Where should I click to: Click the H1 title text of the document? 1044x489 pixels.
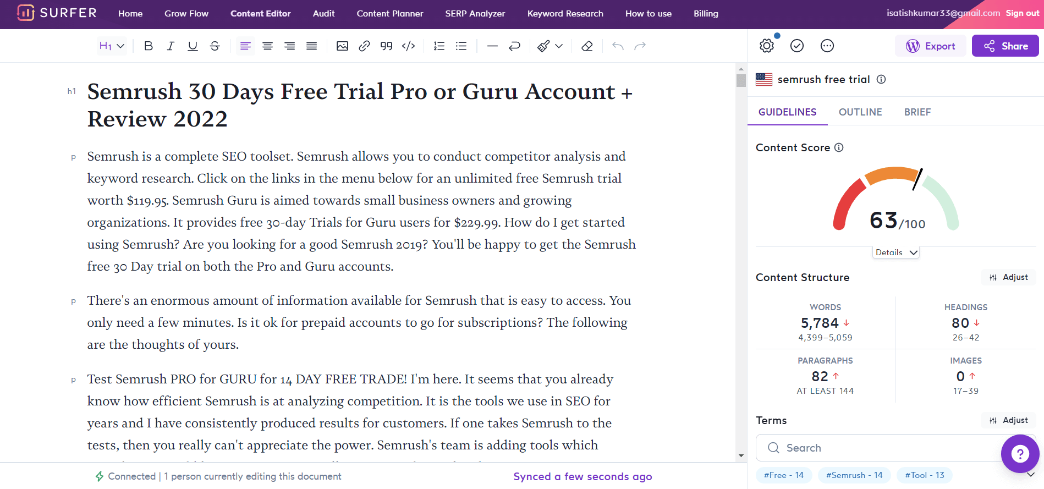tap(360, 105)
